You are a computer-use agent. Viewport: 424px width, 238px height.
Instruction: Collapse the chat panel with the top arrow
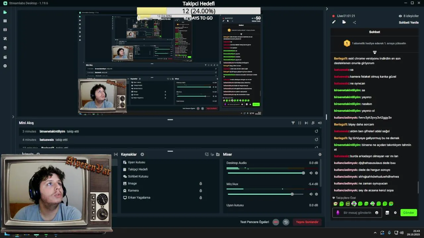point(327,9)
